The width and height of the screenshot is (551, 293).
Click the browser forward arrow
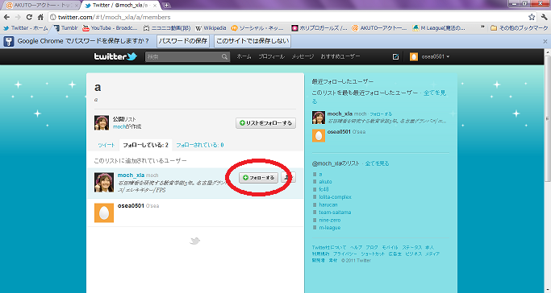[18, 17]
